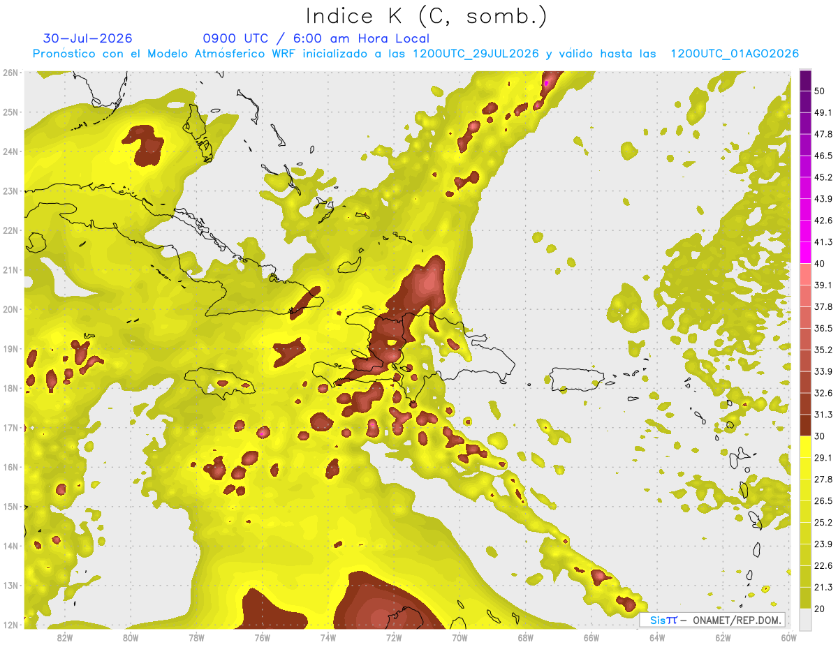This screenshot has width=838, height=647.
Task: Click the colorbar value 50
Action: (820, 91)
